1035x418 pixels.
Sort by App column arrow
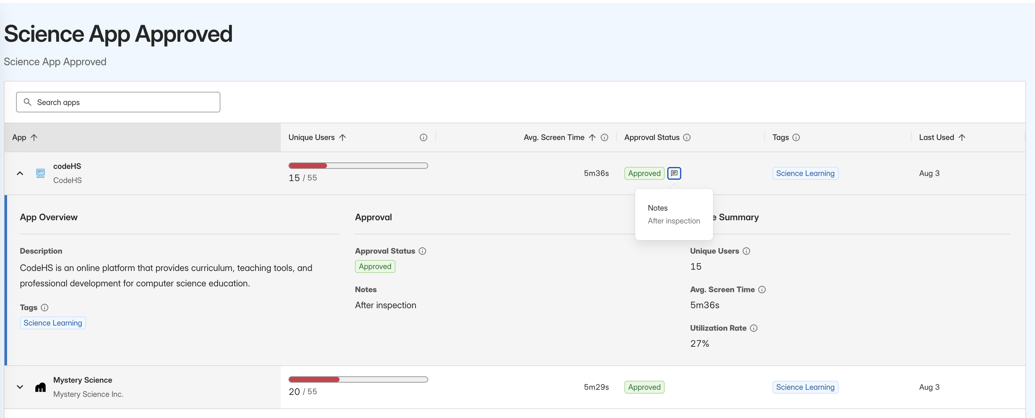click(x=34, y=137)
